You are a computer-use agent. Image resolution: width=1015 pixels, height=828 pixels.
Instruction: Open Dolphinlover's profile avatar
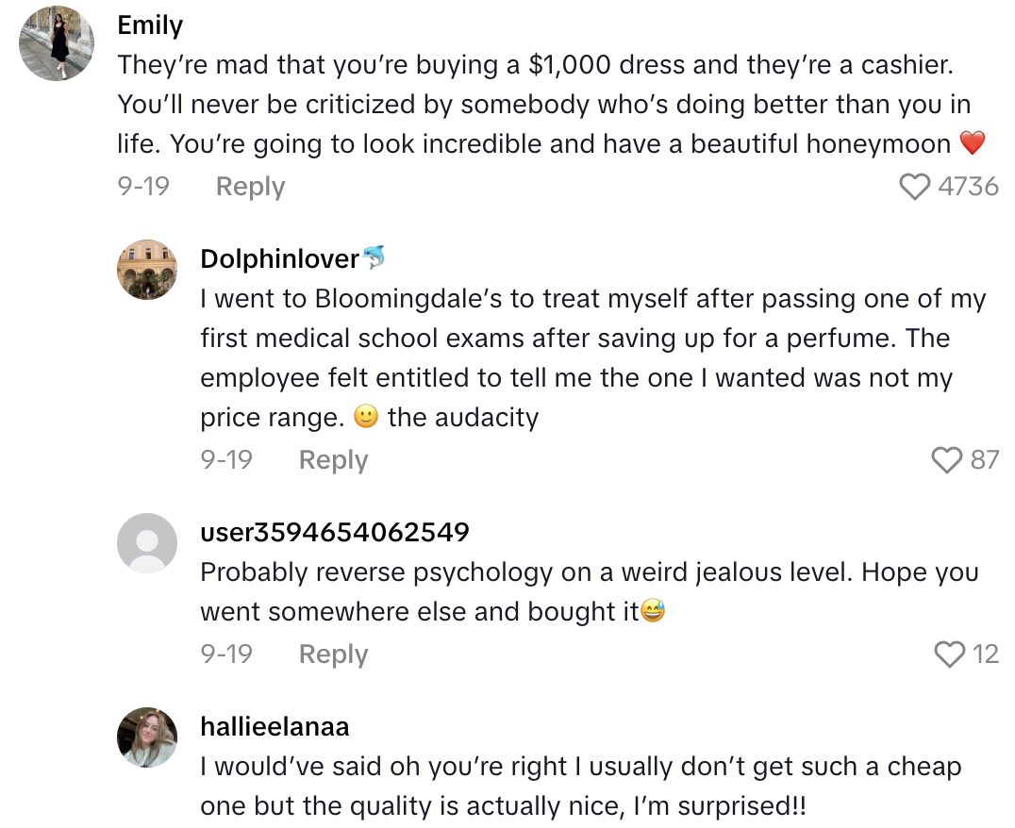[x=147, y=269]
